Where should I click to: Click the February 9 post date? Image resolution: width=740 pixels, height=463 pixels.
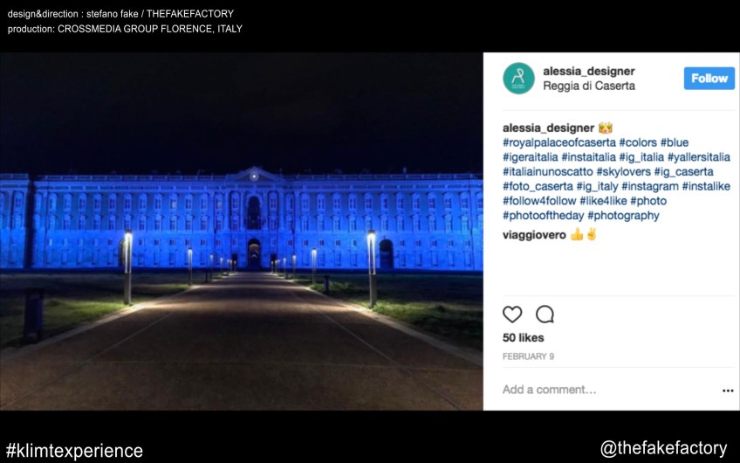tap(528, 356)
